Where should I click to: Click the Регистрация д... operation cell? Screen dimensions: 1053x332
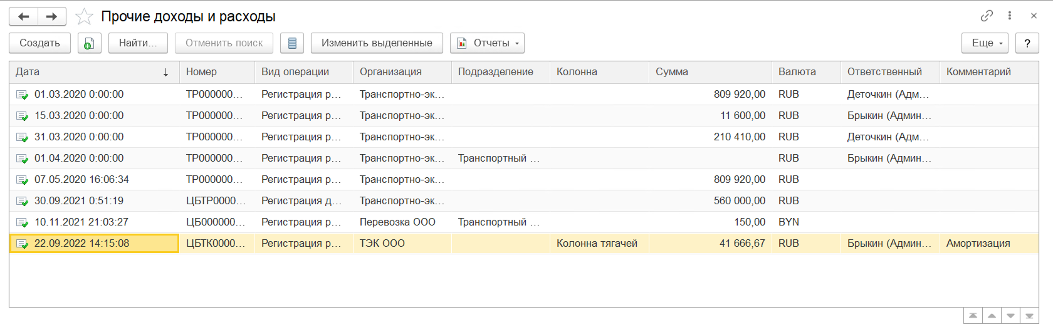point(304,201)
